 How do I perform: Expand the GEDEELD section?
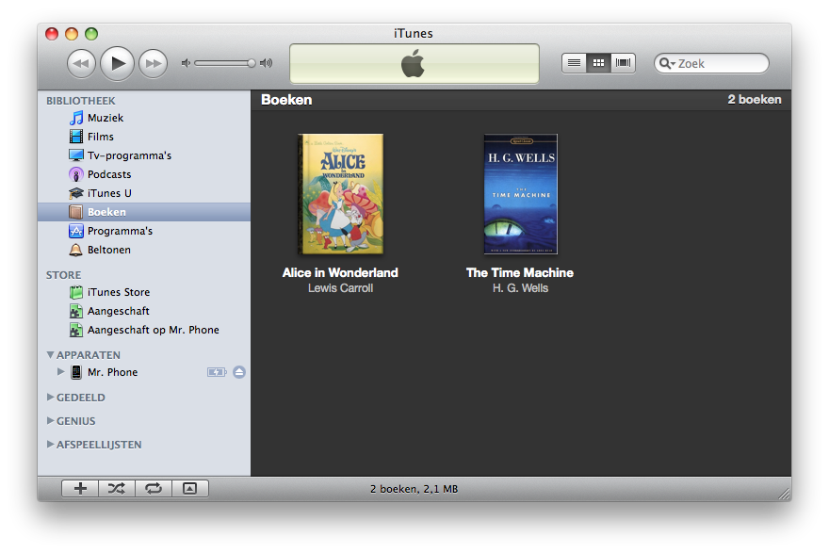(50, 397)
